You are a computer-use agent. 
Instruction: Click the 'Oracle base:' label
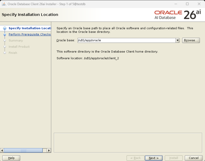66,40
